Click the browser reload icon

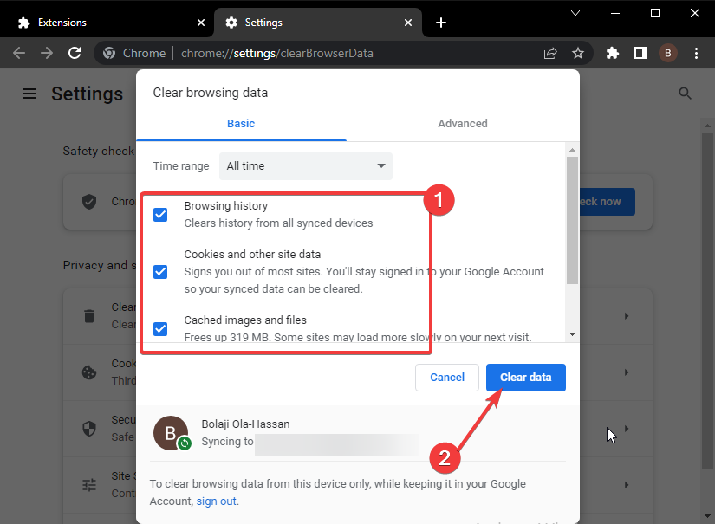coord(75,53)
